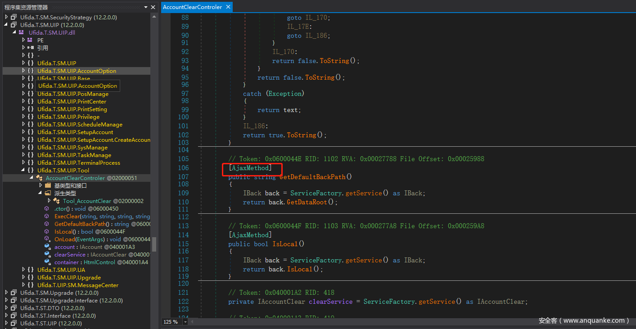
Task: Click the Tool_AccountClear class icon
Action: tap(56, 201)
